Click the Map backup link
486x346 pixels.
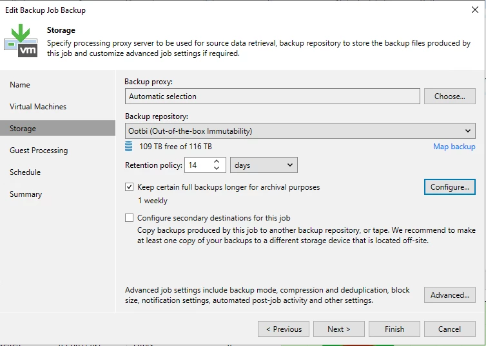[x=454, y=147]
